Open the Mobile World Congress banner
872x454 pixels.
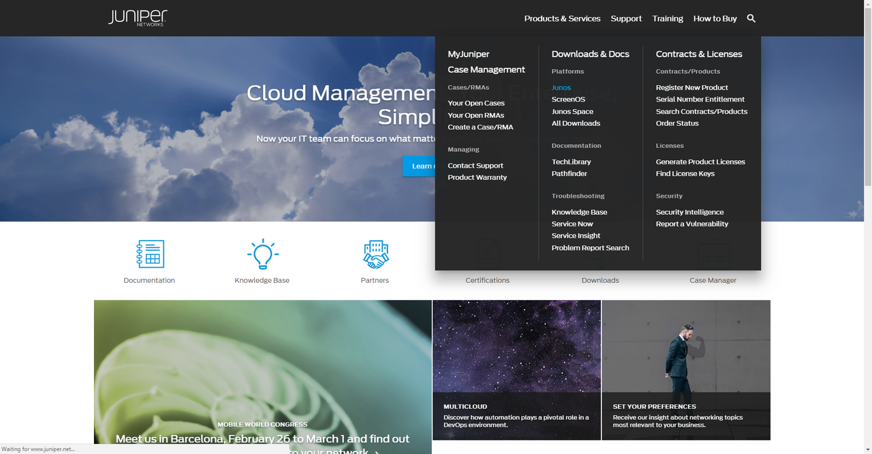263,377
